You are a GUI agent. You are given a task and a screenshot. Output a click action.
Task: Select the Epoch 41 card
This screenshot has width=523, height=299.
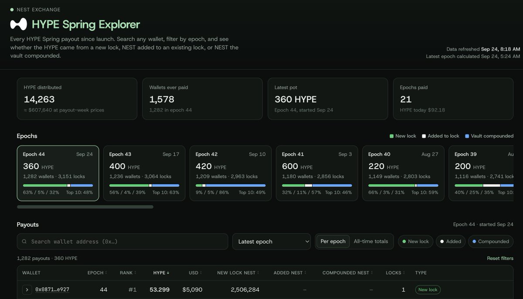pyautogui.click(x=317, y=173)
